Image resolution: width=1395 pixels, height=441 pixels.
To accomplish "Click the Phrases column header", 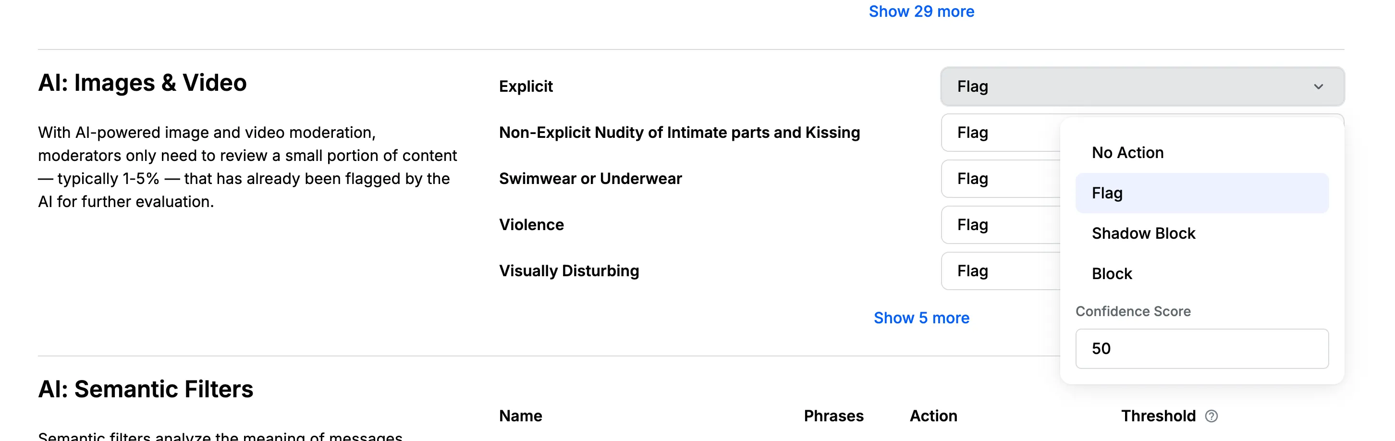I will coord(833,416).
